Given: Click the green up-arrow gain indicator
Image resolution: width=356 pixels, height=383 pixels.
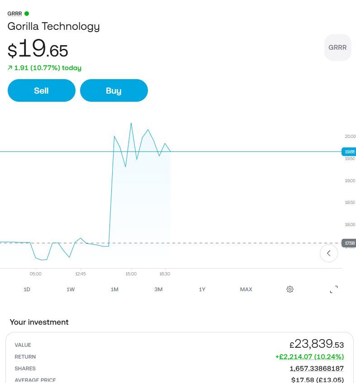Looking at the screenshot, I should click(10, 68).
